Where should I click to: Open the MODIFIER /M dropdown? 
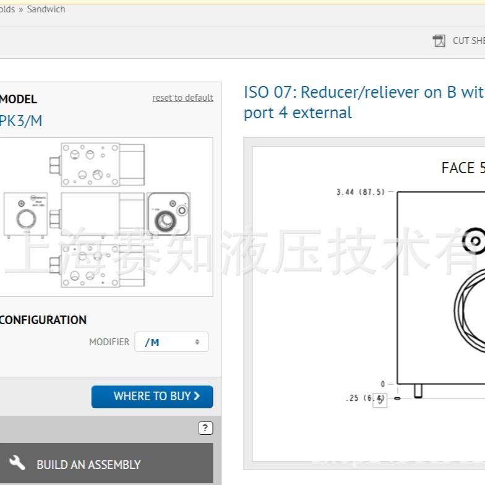pyautogui.click(x=172, y=341)
